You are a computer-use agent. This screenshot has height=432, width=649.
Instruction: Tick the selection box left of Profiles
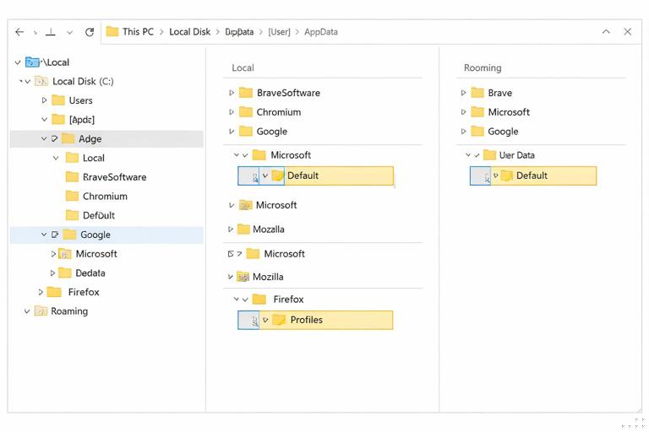tap(248, 320)
